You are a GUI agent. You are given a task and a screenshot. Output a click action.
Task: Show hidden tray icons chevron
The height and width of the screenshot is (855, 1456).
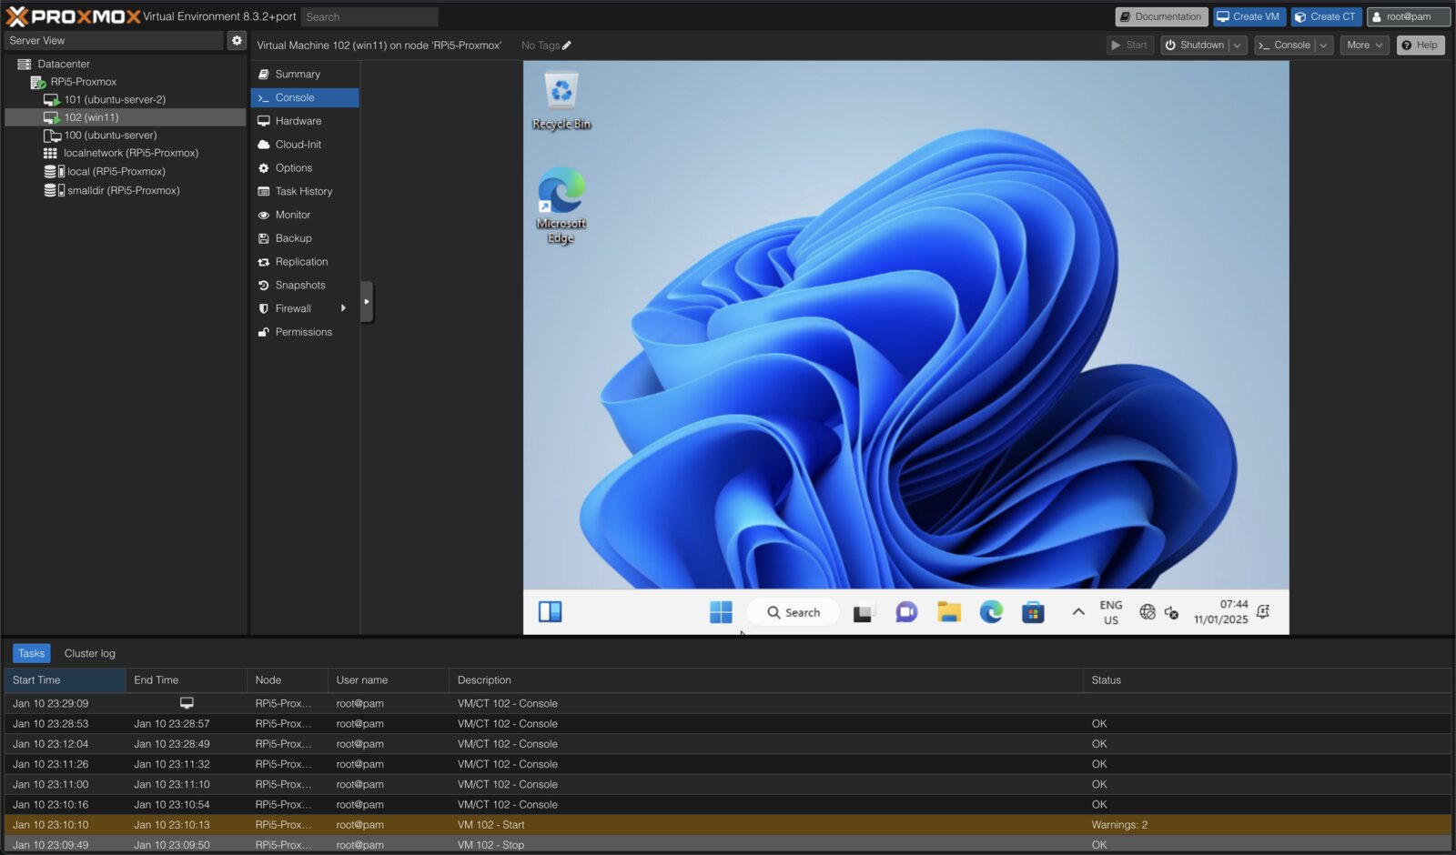pyautogui.click(x=1078, y=612)
